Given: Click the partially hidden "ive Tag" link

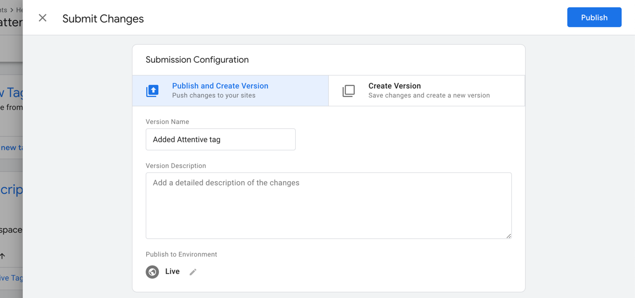Looking at the screenshot, I should (11, 278).
